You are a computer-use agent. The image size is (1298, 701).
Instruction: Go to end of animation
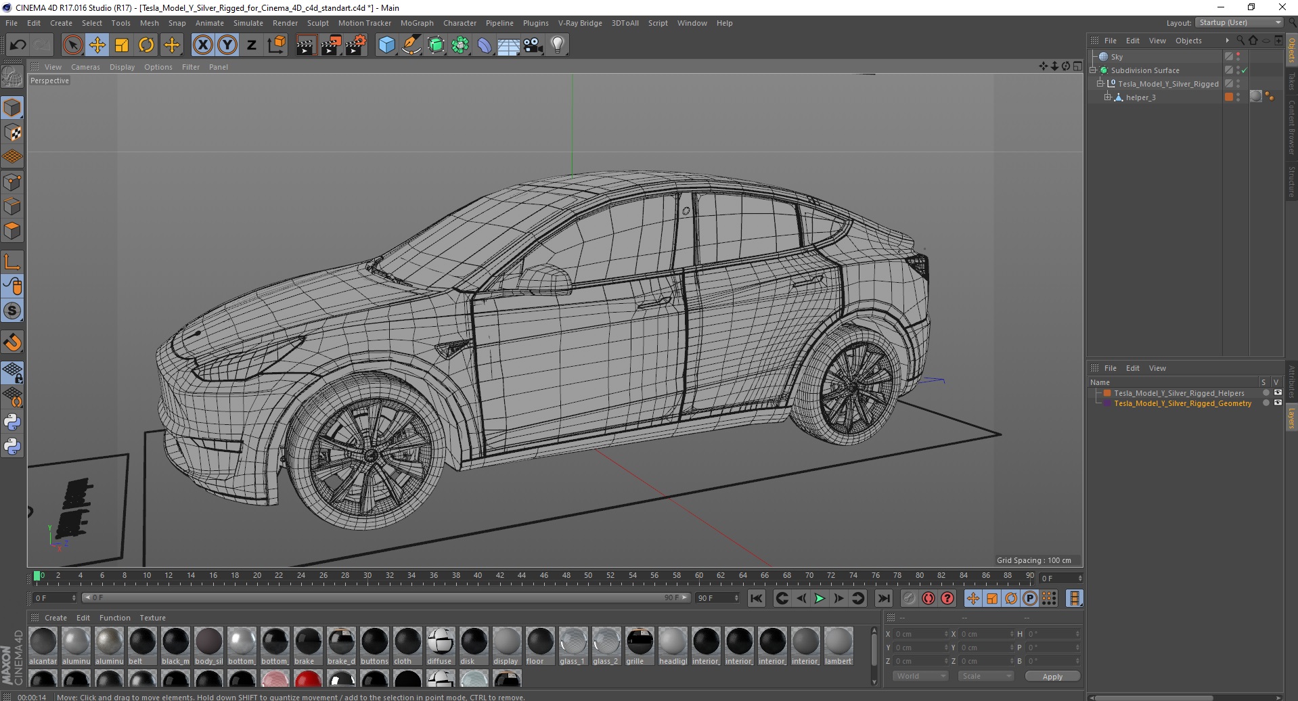pyautogui.click(x=884, y=598)
